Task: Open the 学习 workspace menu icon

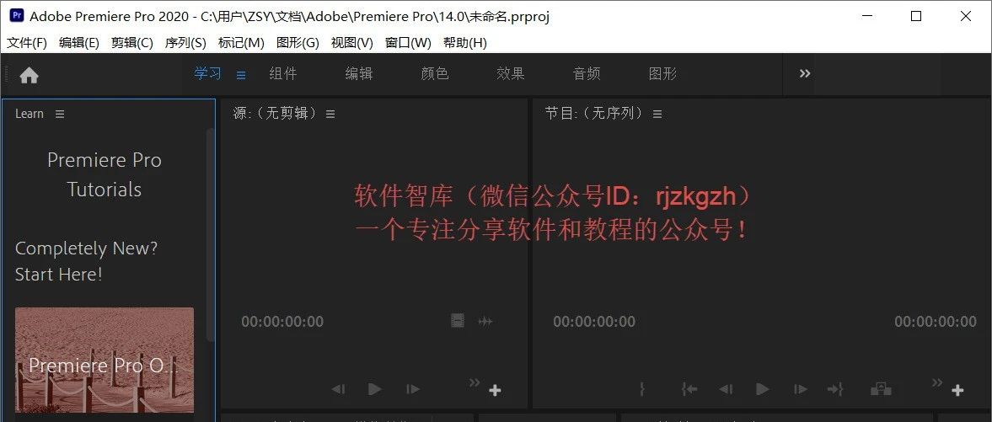Action: (241, 75)
